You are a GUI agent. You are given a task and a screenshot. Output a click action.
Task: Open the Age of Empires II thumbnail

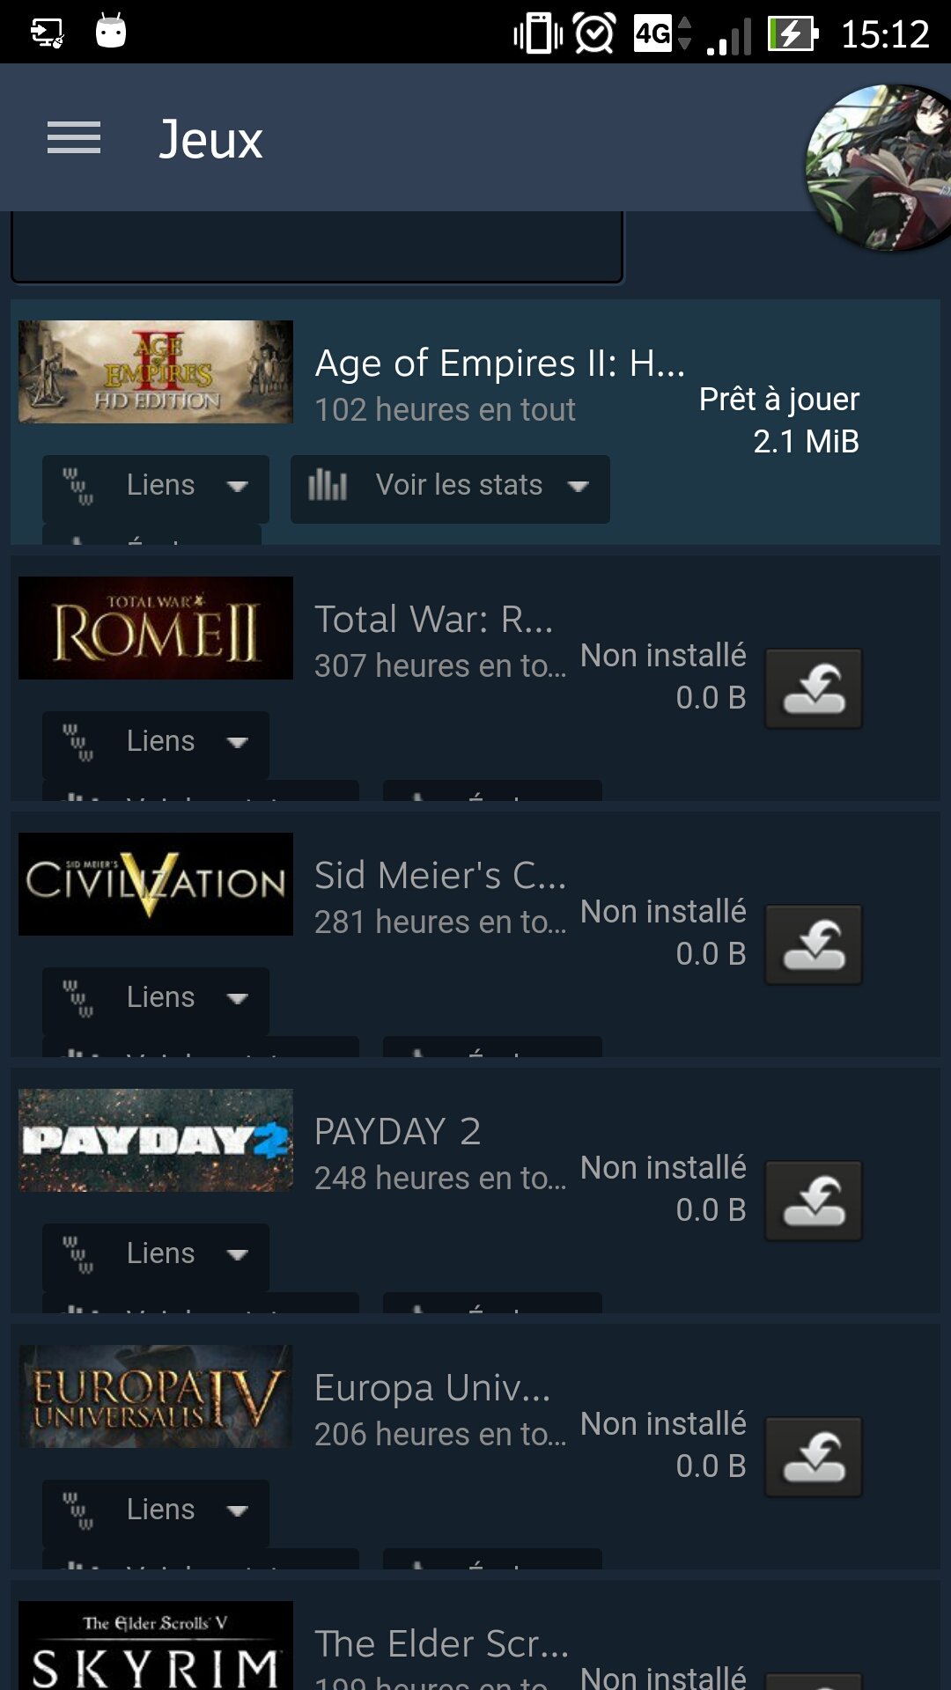click(156, 371)
